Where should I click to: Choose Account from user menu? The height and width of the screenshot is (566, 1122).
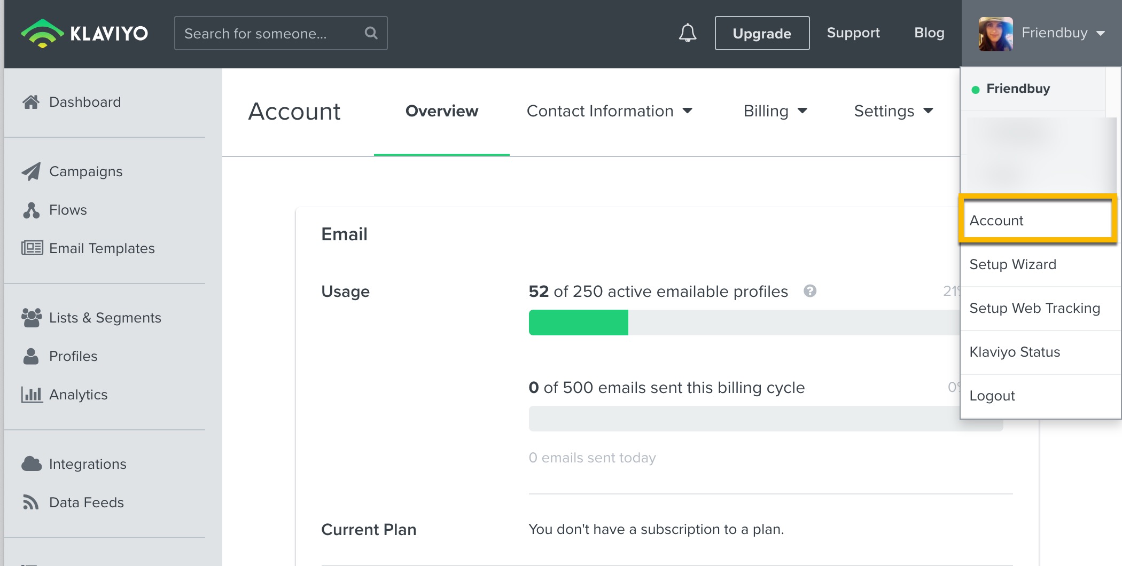click(x=1038, y=221)
